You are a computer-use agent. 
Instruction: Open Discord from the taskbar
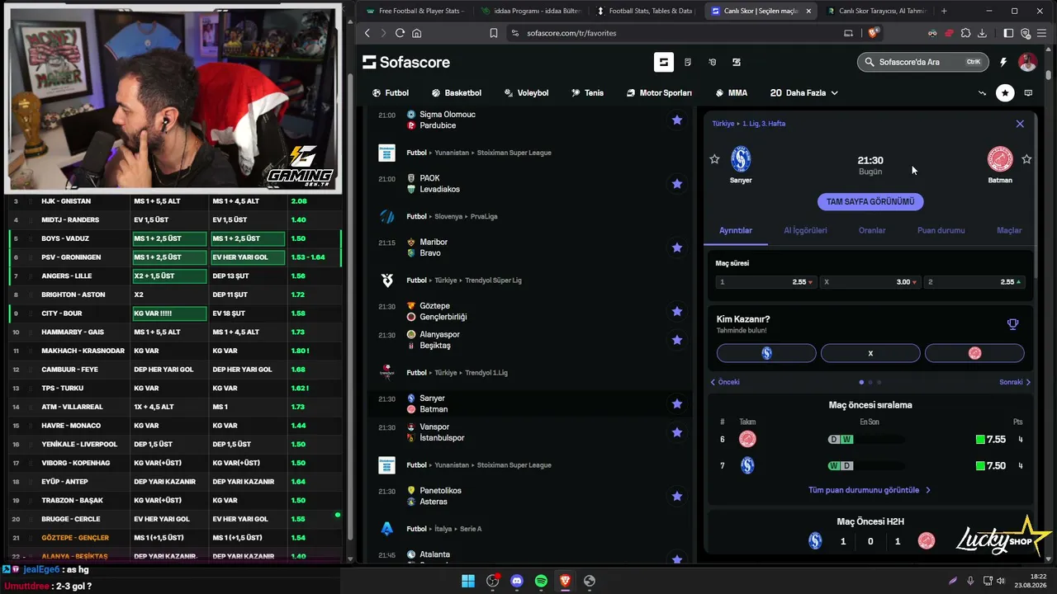click(x=517, y=581)
